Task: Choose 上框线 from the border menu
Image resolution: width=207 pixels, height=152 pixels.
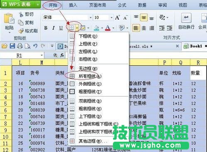Action: 99,44
